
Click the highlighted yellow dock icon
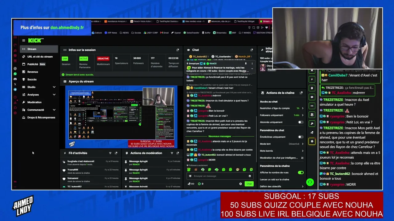pos(312,142)
